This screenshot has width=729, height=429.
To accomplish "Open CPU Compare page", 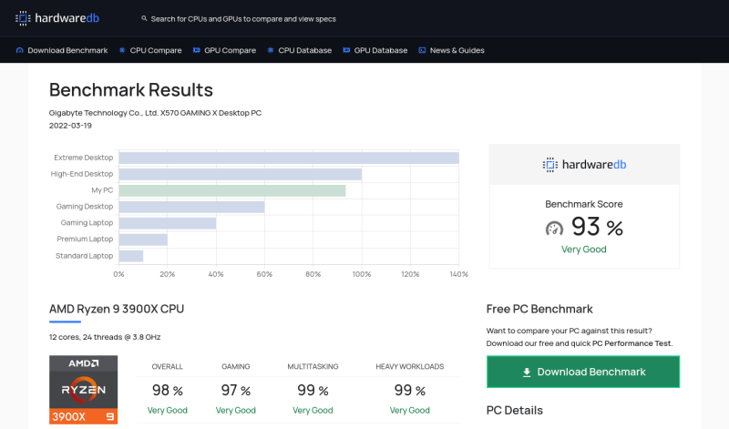I will click(x=156, y=50).
